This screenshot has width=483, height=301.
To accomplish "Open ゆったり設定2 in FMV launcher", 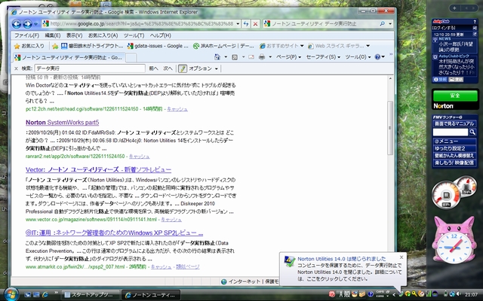I will (454, 148).
